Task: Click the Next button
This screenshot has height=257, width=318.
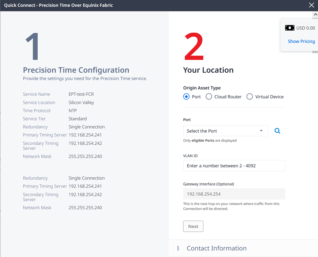Action: point(193,226)
